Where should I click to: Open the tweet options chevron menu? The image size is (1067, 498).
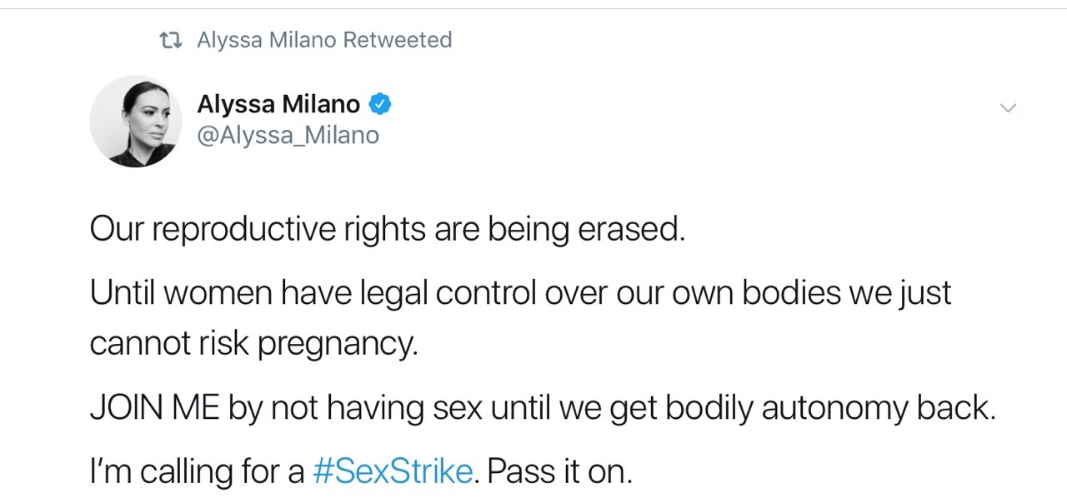point(1008,107)
